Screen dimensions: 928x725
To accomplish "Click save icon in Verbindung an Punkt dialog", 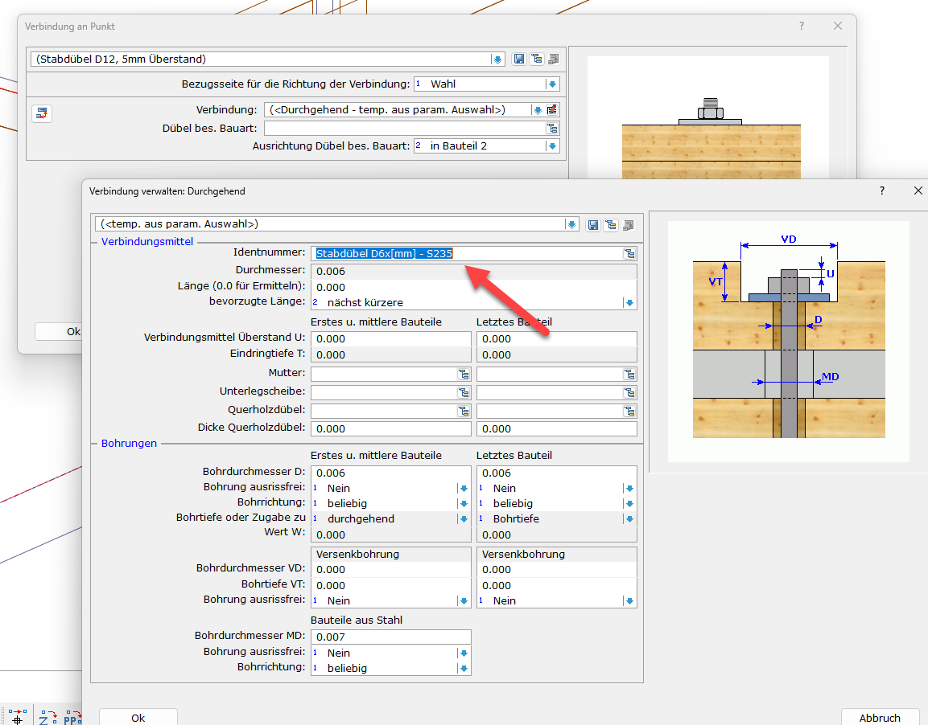I will [519, 59].
